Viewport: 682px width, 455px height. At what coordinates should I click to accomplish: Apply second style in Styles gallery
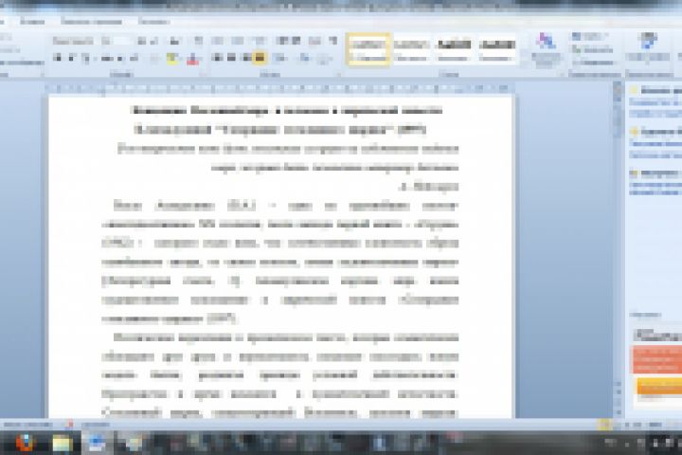(x=411, y=49)
